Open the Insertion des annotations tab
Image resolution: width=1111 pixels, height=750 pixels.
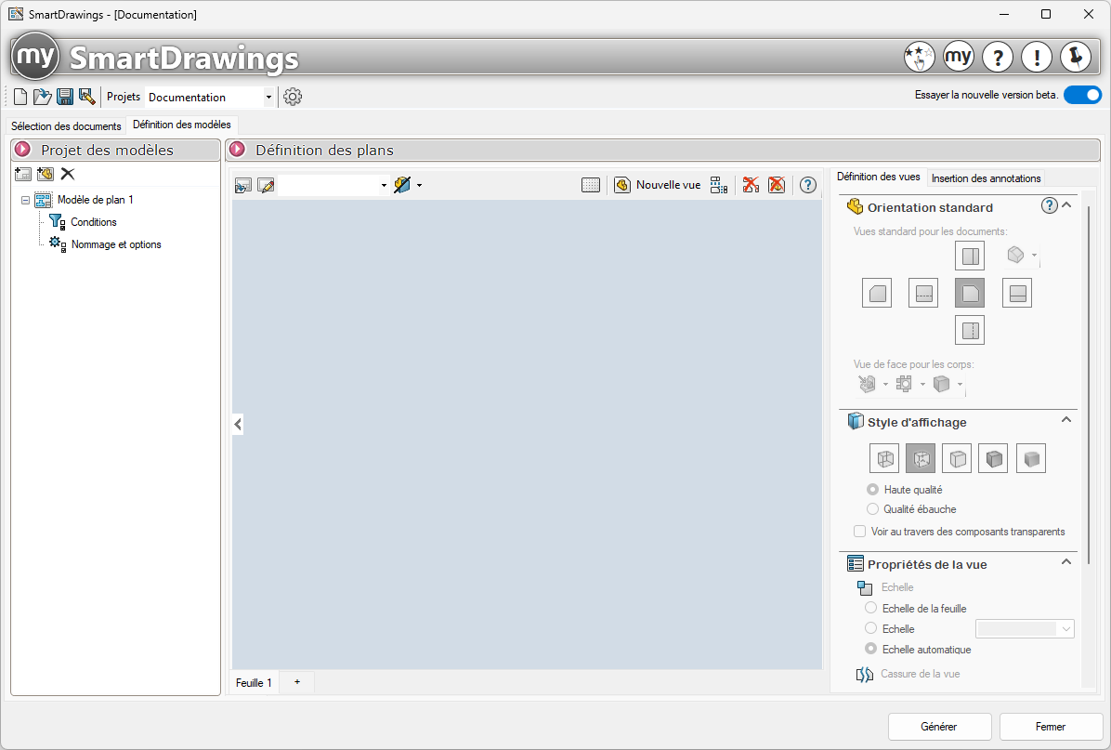tap(986, 178)
